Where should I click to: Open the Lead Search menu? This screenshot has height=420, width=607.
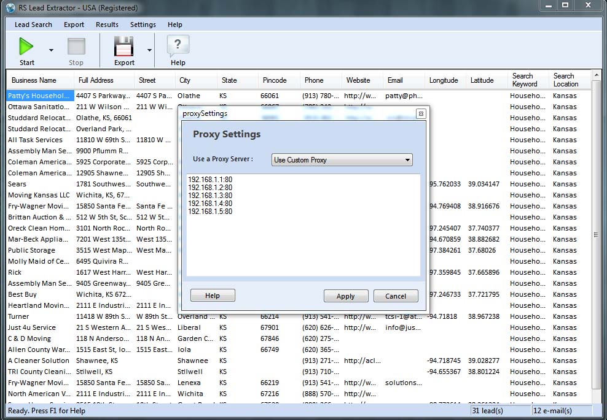click(x=33, y=25)
